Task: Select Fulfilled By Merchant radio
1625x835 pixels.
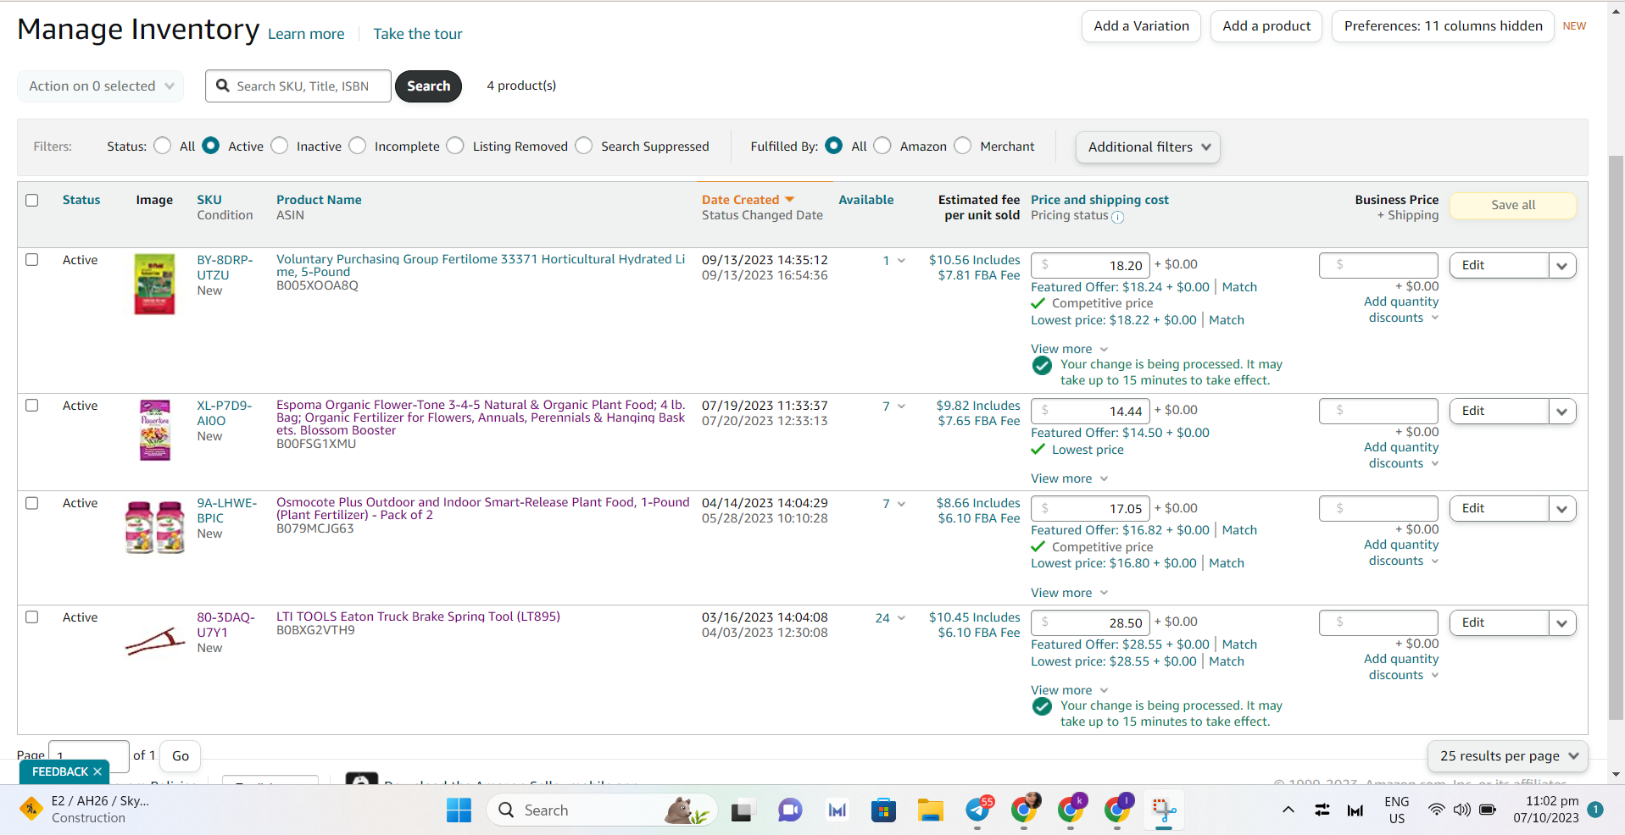Action: [963, 146]
